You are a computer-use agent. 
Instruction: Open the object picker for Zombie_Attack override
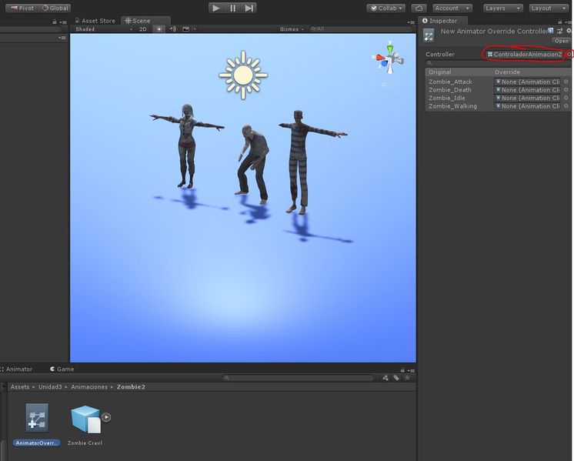point(566,82)
